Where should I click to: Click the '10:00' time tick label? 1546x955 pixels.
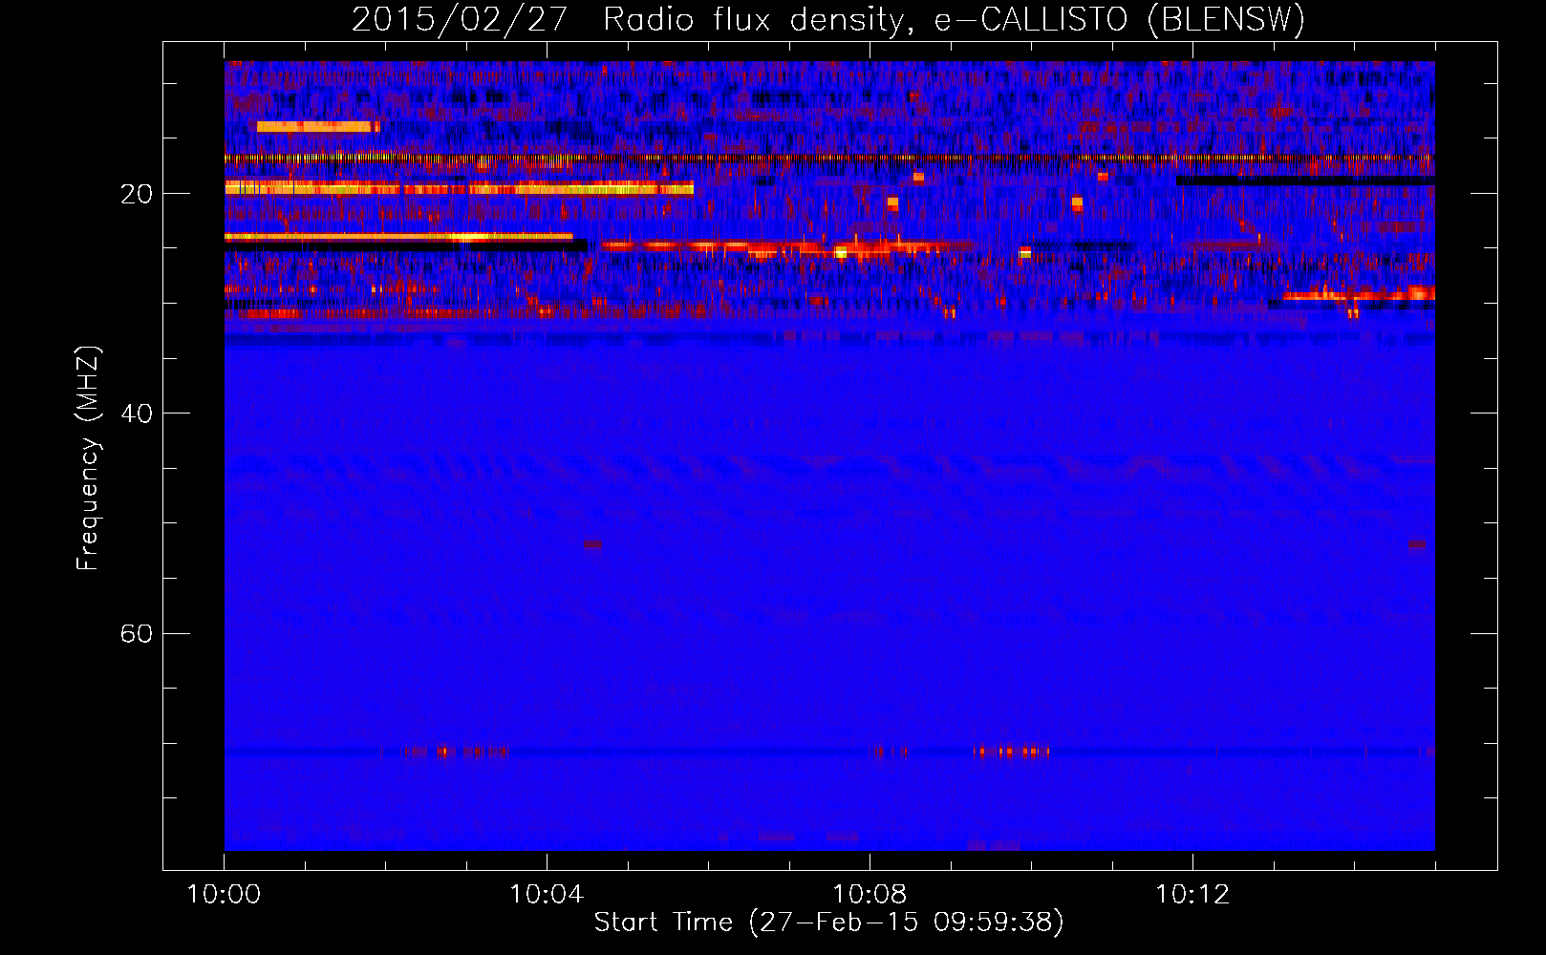tap(224, 895)
